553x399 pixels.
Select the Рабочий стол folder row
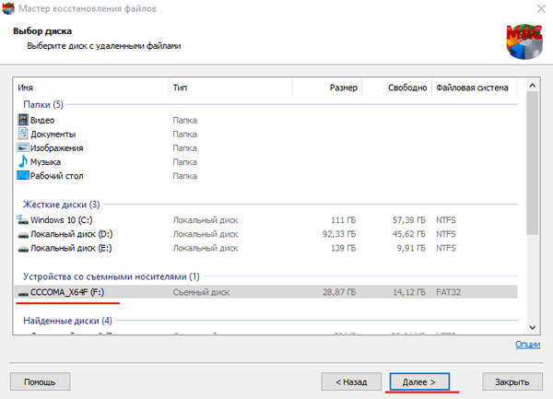click(x=266, y=176)
